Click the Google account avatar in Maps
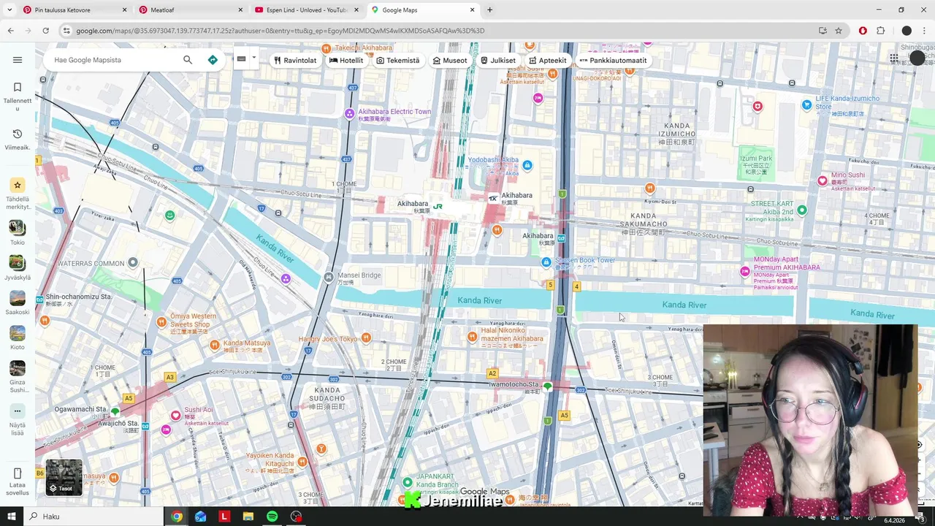Image resolution: width=935 pixels, height=526 pixels. tap(917, 59)
